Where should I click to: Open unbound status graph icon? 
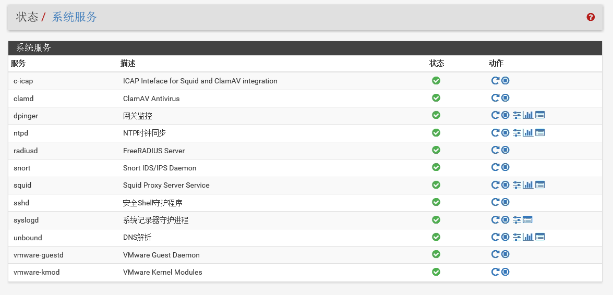click(x=528, y=237)
